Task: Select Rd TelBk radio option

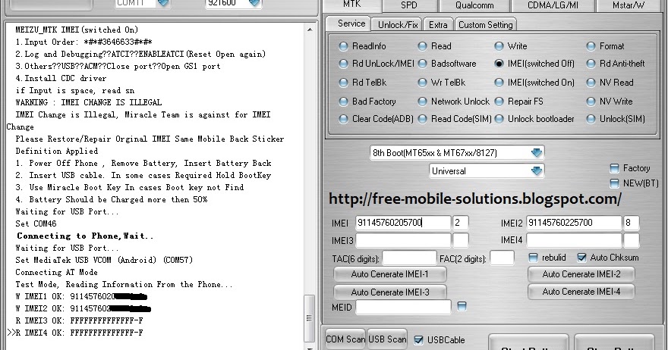Action: (x=343, y=83)
